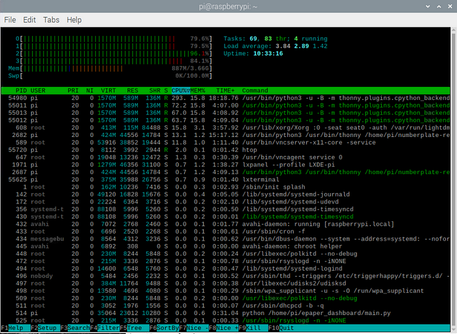Select the udisksd process row
The image size is (457, 334).
tap(226, 284)
